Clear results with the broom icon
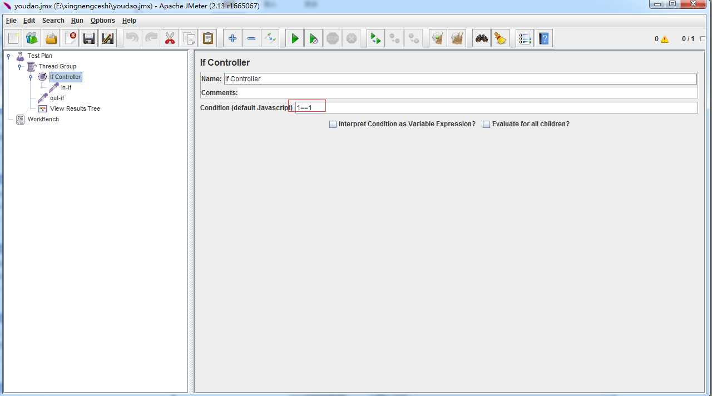 438,38
